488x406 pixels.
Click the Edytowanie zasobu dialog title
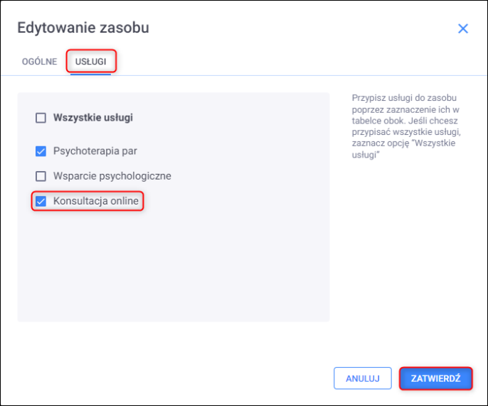[x=83, y=28]
